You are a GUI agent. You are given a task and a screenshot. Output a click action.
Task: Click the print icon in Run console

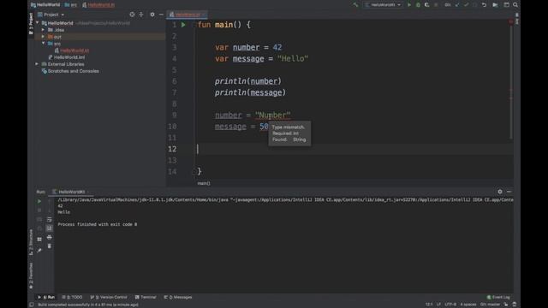click(x=50, y=238)
